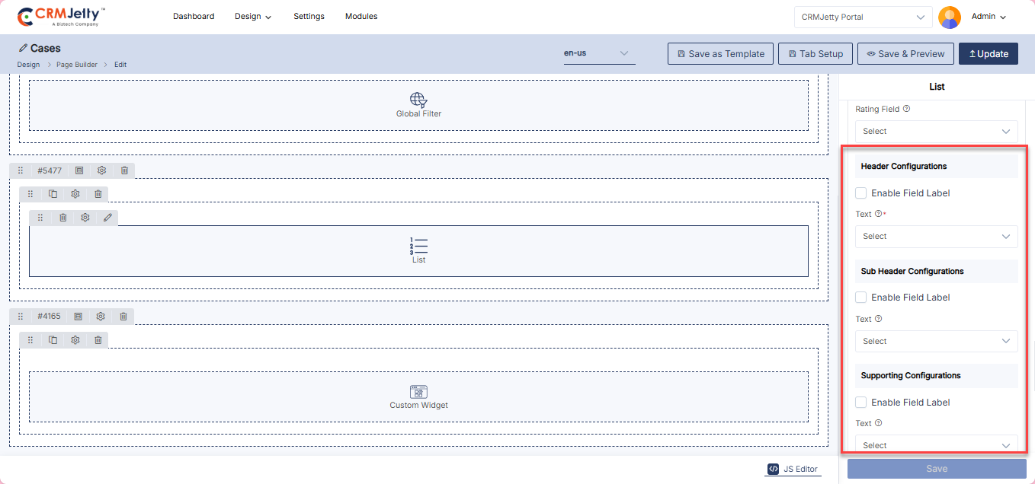Click the Page Builder breadcrumb link

[x=77, y=65]
